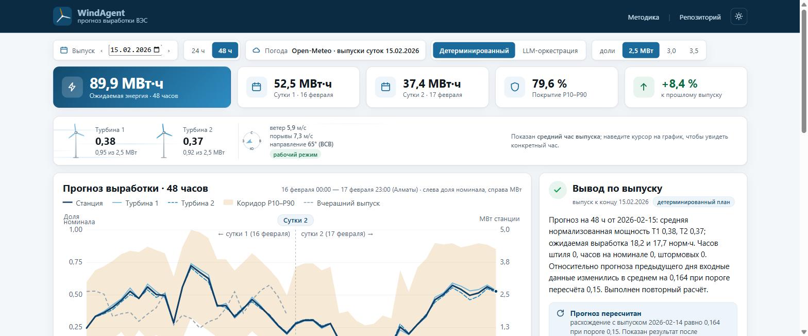Go to the previous release date
808x336 pixels.
102,51
